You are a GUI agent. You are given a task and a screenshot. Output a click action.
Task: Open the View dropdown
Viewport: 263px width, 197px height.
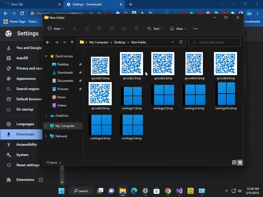[178, 29]
